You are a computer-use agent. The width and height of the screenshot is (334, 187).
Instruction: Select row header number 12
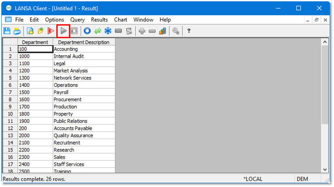point(10,128)
